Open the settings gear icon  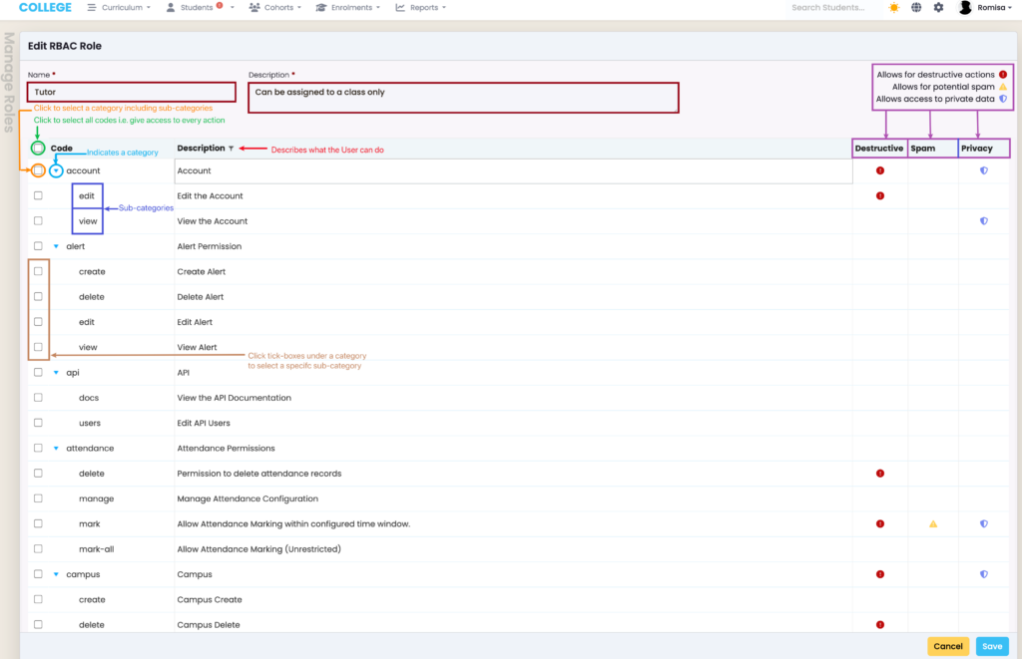click(x=938, y=8)
